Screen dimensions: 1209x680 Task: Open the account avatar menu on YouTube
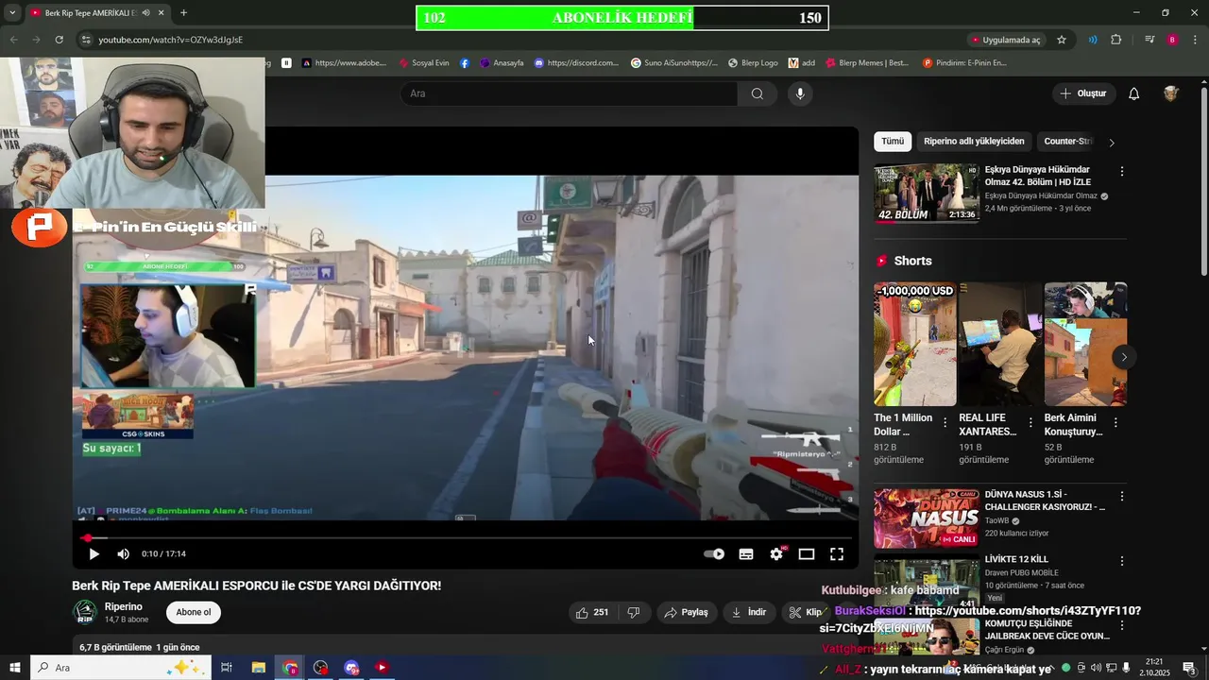pyautogui.click(x=1171, y=93)
